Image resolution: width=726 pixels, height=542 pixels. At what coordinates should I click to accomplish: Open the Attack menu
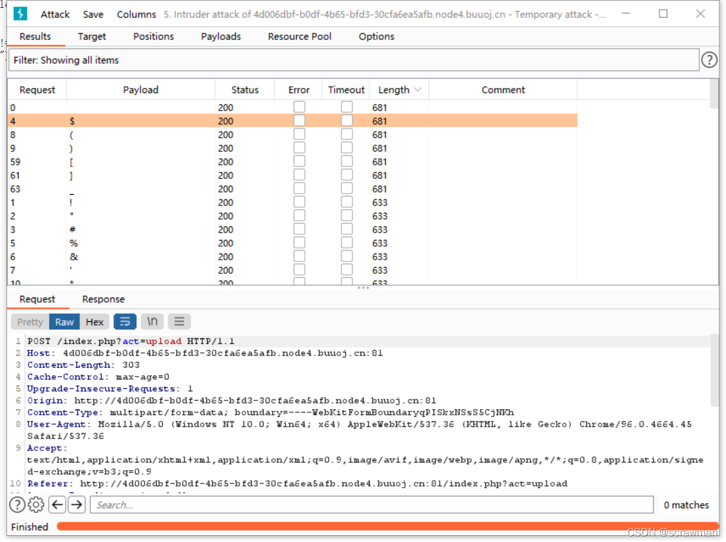pyautogui.click(x=55, y=15)
